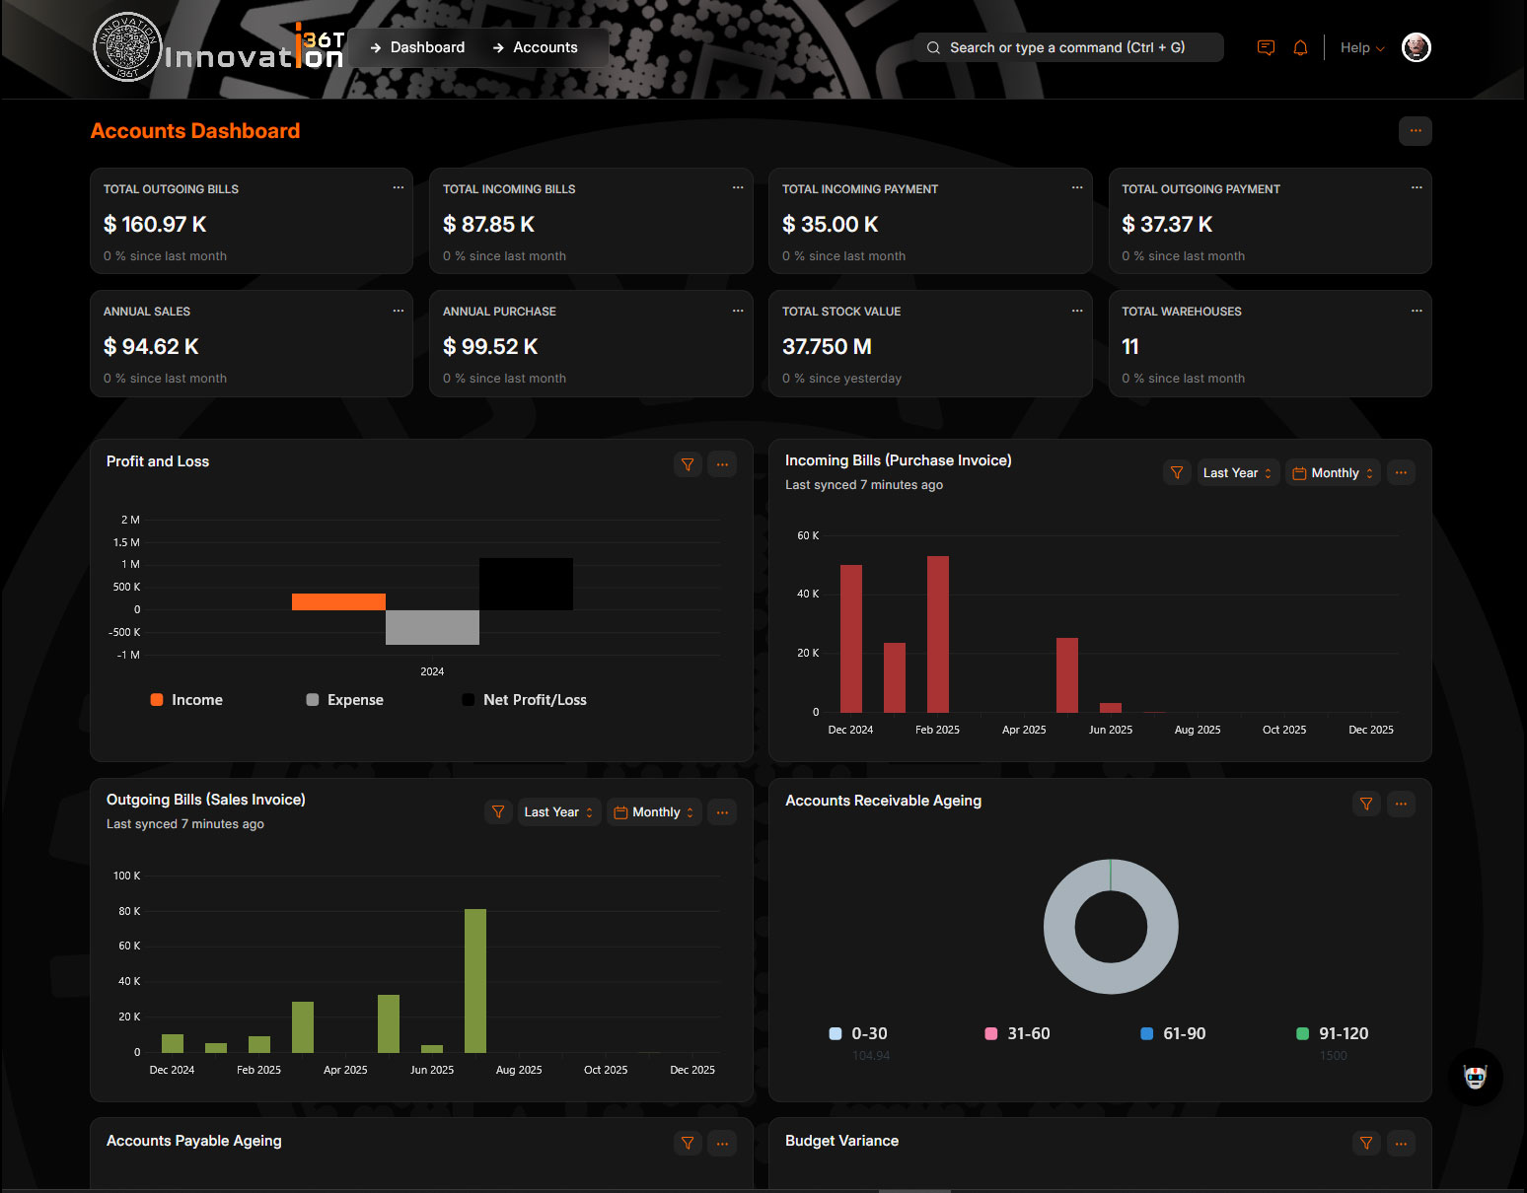Open the Accounts Dashboard options button
The height and width of the screenshot is (1193, 1527).
point(1415,131)
